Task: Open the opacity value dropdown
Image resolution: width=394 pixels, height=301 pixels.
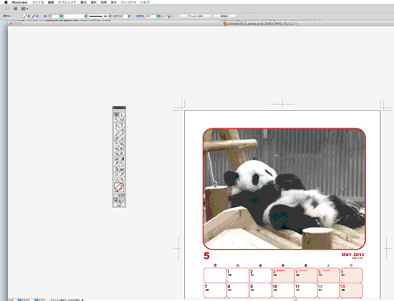Action: coord(158,16)
